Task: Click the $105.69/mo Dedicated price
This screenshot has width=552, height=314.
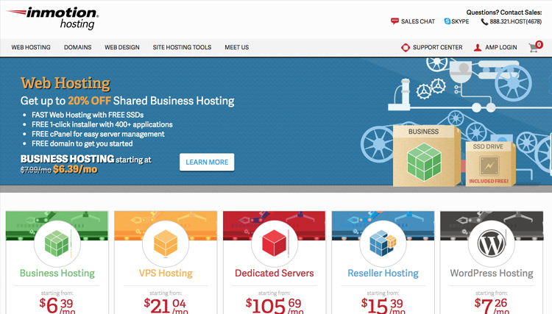Action: pyautogui.click(x=275, y=305)
